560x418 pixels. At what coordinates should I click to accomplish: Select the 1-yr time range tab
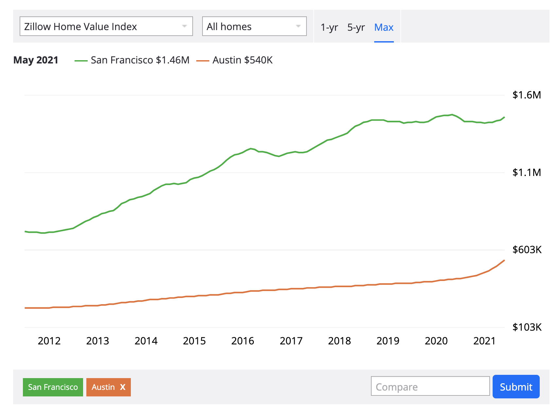coord(329,27)
